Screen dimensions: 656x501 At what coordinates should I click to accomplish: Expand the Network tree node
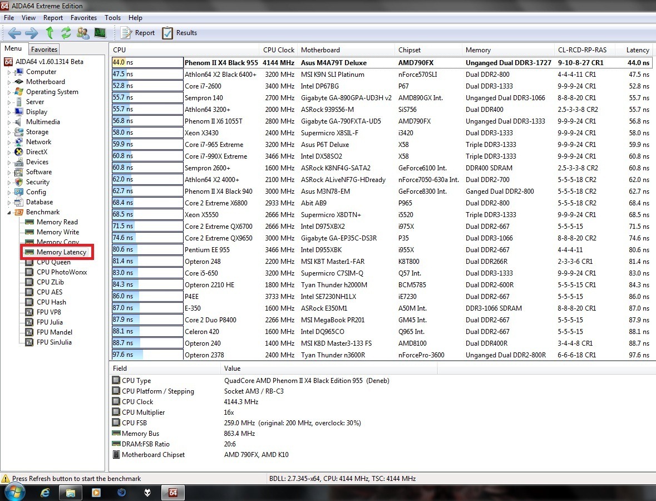click(x=9, y=143)
